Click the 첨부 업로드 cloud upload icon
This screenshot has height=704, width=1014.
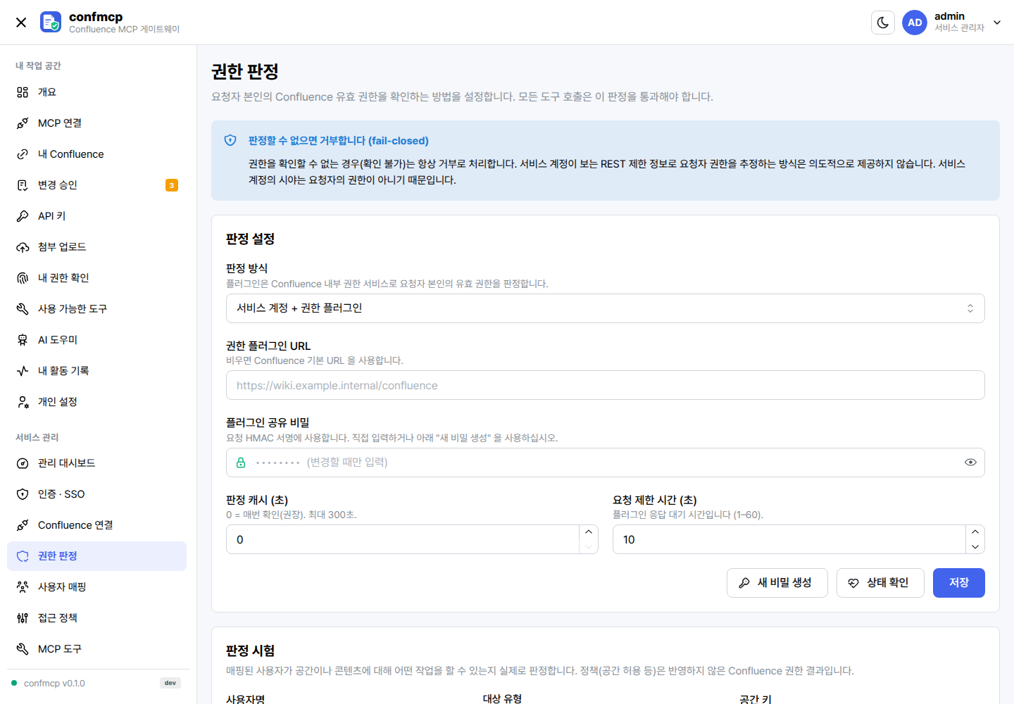(23, 247)
